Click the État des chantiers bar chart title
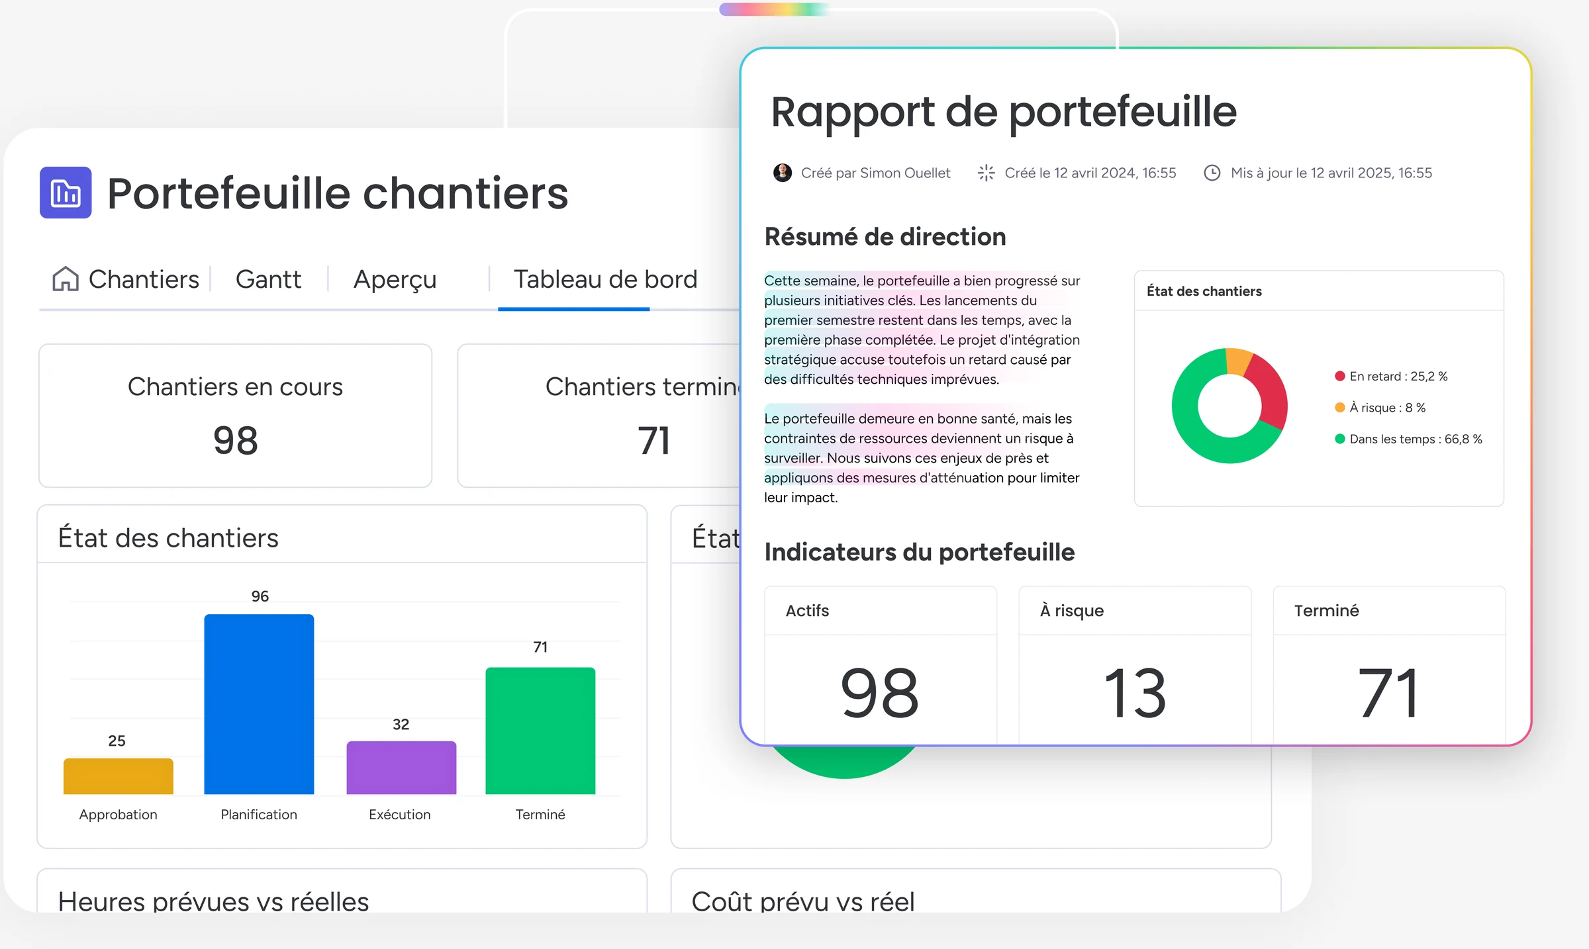 (x=168, y=537)
